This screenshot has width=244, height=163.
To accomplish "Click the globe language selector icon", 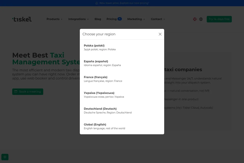I will 201,19.
